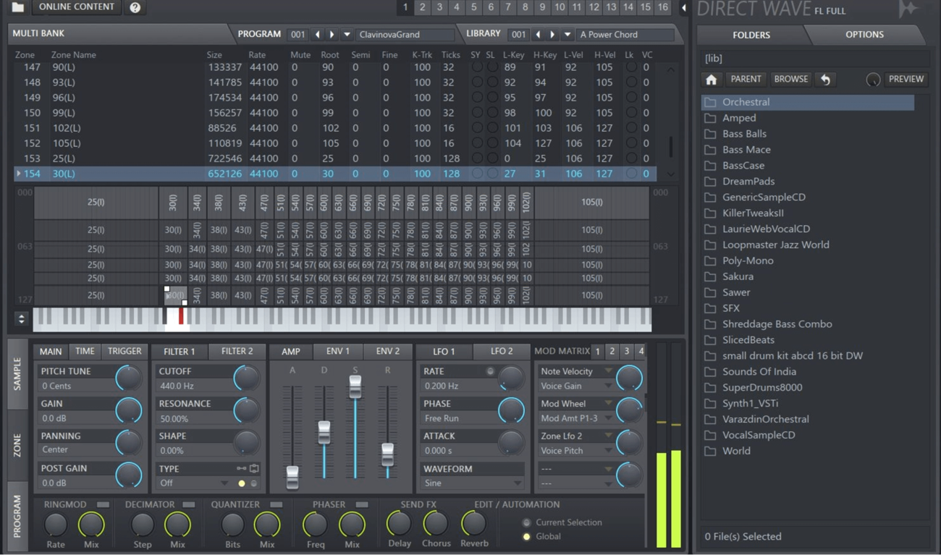
Task: Click the back arrow icon beside BROWSE
Action: pyautogui.click(x=825, y=80)
